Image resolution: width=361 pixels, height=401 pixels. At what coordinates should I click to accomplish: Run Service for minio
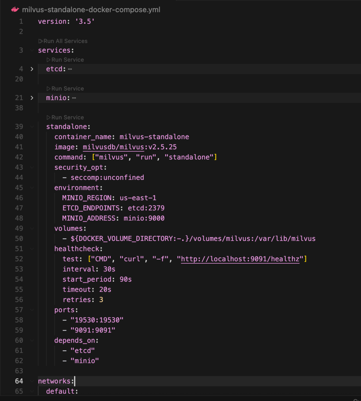[x=65, y=89]
